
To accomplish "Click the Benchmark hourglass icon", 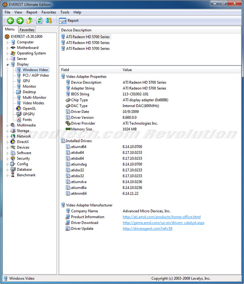I will pos(13,175).
